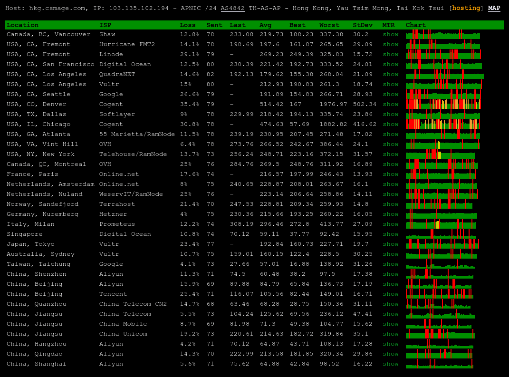The width and height of the screenshot is (509, 377).
Task: Click the StDev column header
Action: coord(362,25)
